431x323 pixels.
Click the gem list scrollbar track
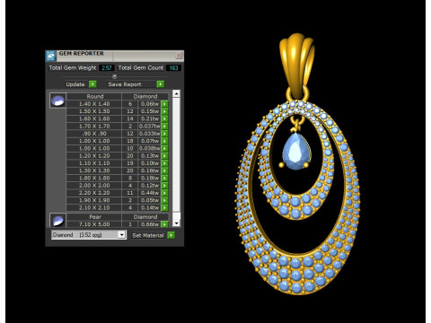pos(176,154)
